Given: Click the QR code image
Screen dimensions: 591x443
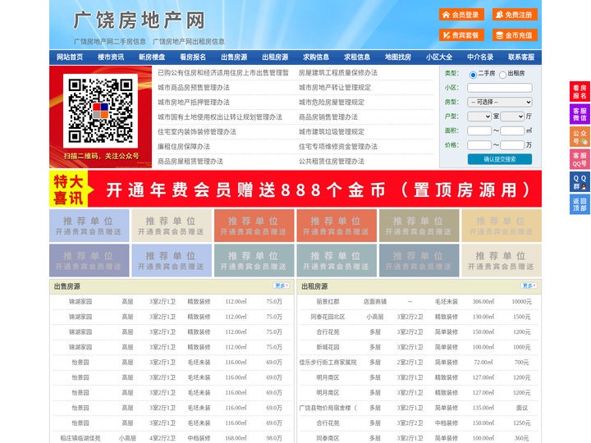Looking at the screenshot, I should (100, 111).
